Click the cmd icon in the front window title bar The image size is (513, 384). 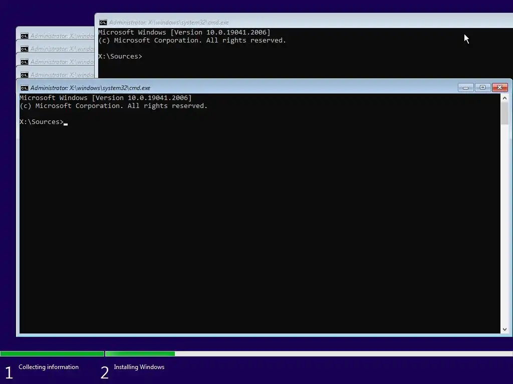tap(24, 88)
